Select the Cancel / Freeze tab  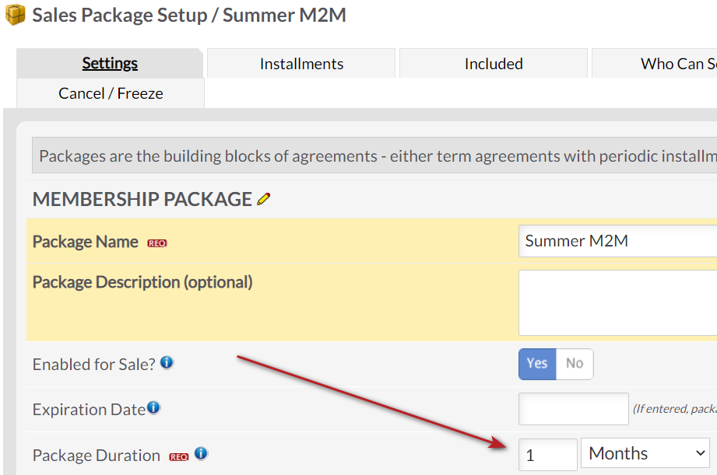point(109,93)
